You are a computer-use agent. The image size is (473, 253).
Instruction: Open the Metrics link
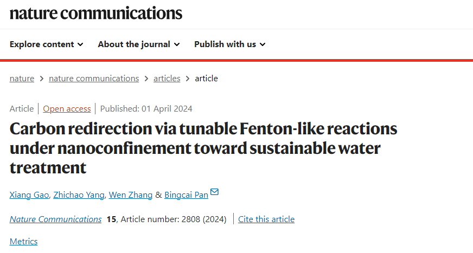(23, 241)
